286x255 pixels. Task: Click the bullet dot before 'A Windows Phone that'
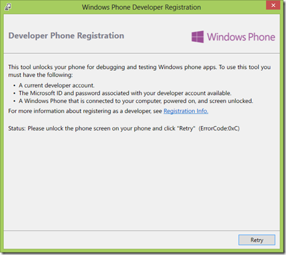tap(14, 101)
